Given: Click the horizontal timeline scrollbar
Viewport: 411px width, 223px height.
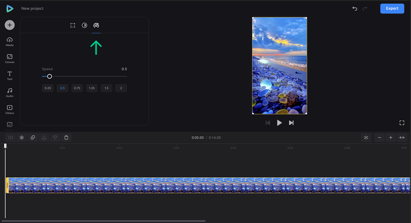Looking at the screenshot, I should pos(104,221).
